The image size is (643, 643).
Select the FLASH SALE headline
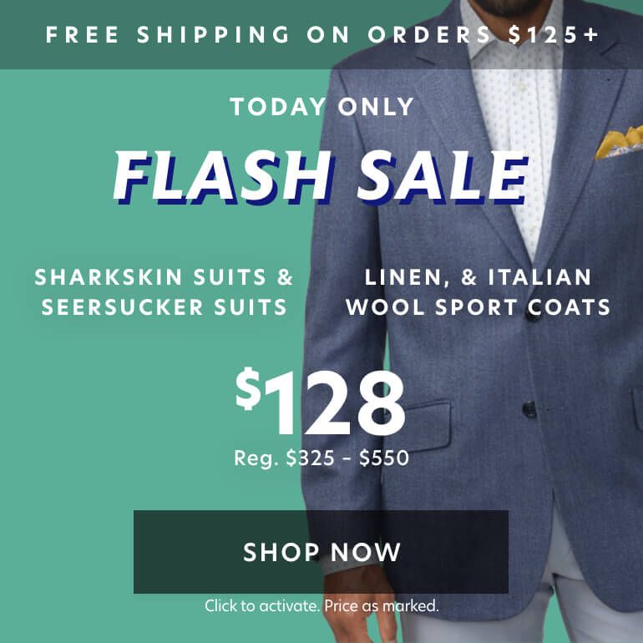pyautogui.click(x=321, y=177)
